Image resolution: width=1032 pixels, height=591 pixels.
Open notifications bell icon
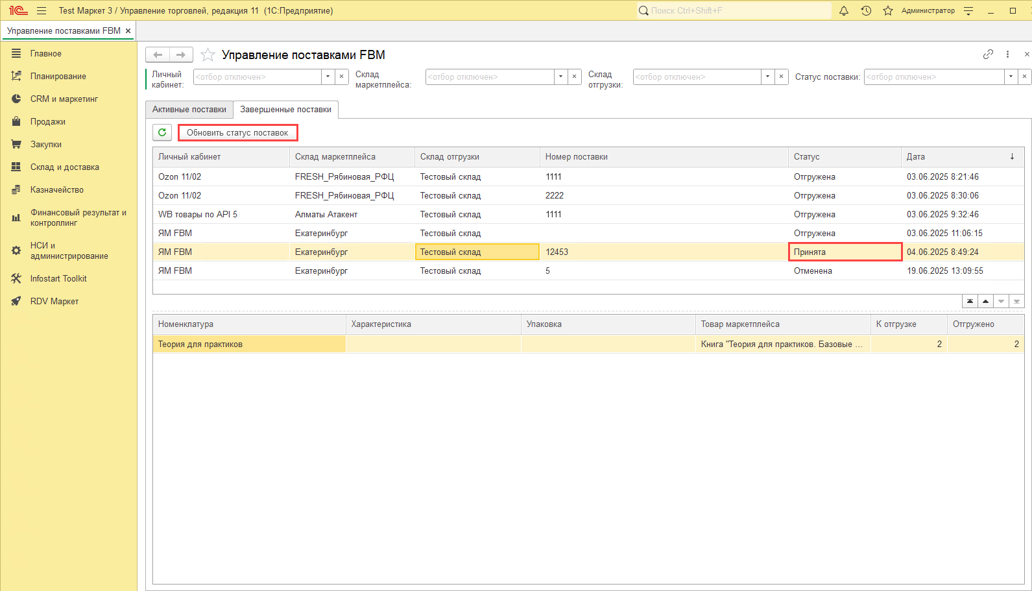coord(844,11)
